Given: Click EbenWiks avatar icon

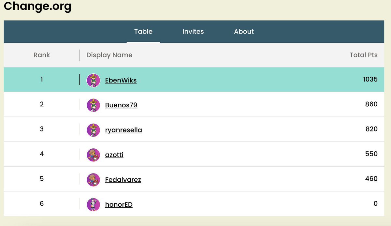Looking at the screenshot, I should click(93, 80).
